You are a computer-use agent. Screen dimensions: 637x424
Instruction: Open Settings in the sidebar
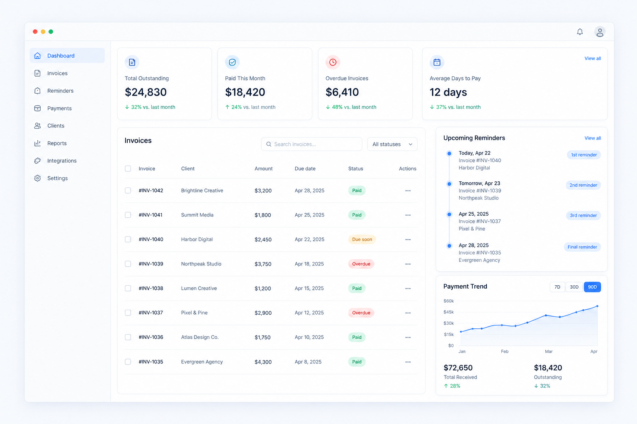pos(67,178)
